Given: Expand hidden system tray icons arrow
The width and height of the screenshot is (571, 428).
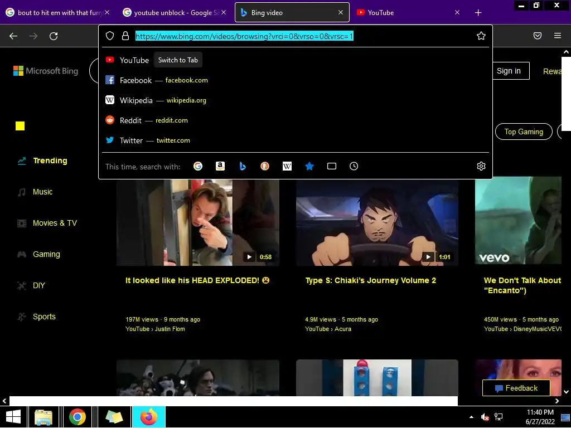Looking at the screenshot, I should [472, 417].
